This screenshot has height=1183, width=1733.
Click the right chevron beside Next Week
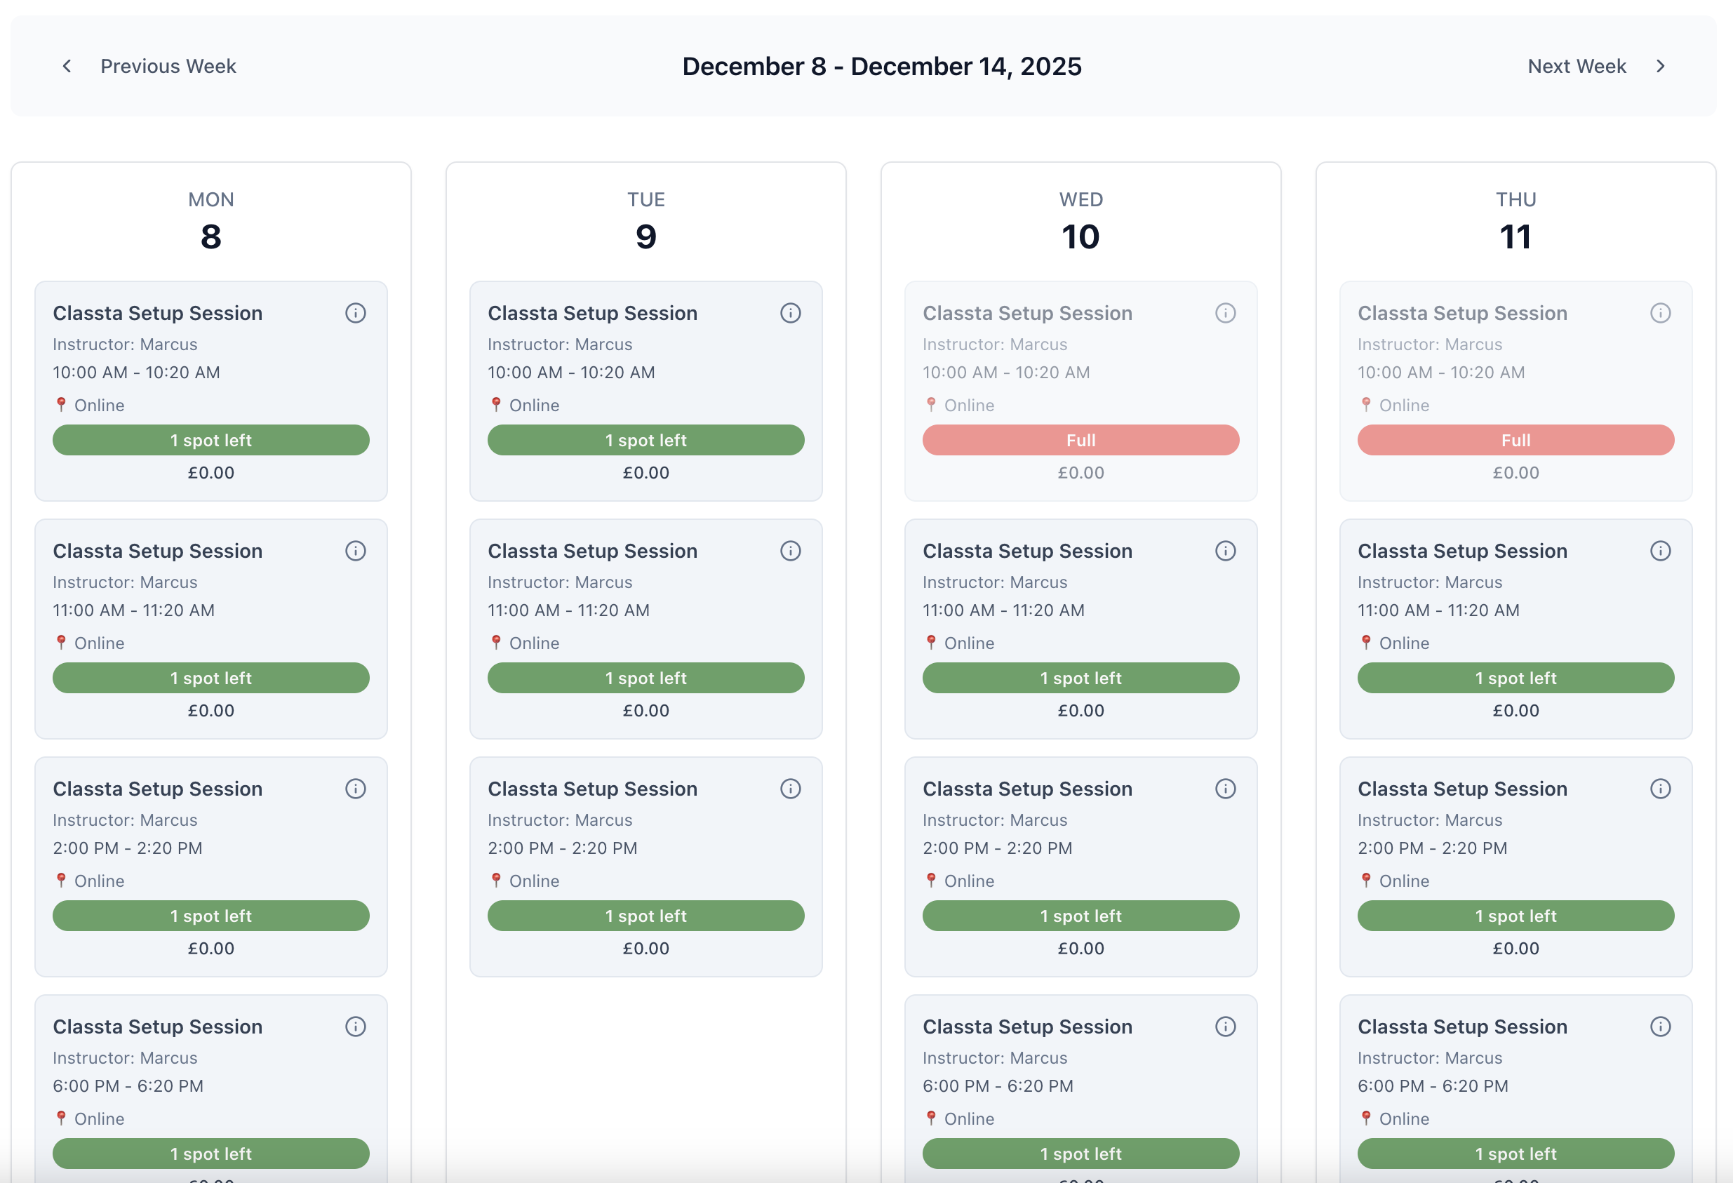(x=1661, y=66)
